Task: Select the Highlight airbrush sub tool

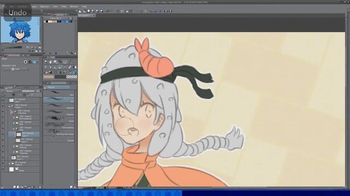Action: pyautogui.click(x=59, y=106)
